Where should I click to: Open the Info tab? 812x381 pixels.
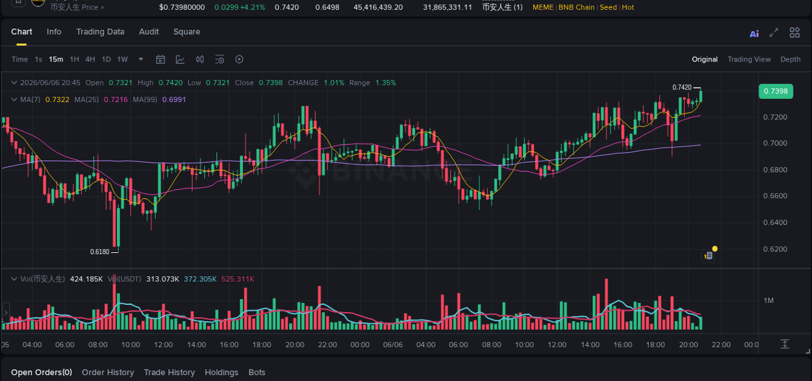pos(54,32)
